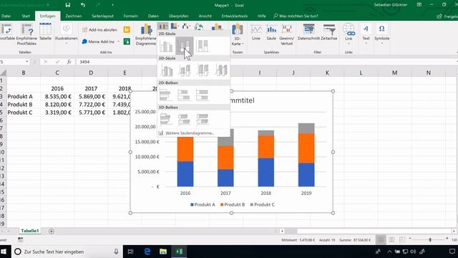Choose the 3D clustered bar chart
458x258 pixels.
coord(165,120)
